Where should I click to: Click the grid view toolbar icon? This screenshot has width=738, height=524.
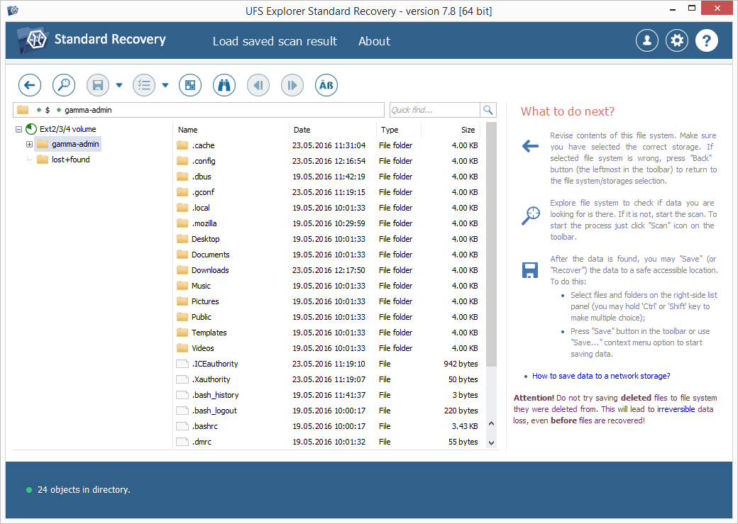[190, 85]
